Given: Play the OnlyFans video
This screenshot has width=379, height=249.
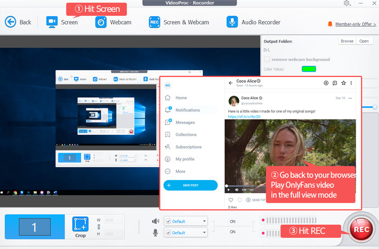Looking at the screenshot, I should (x=228, y=190).
